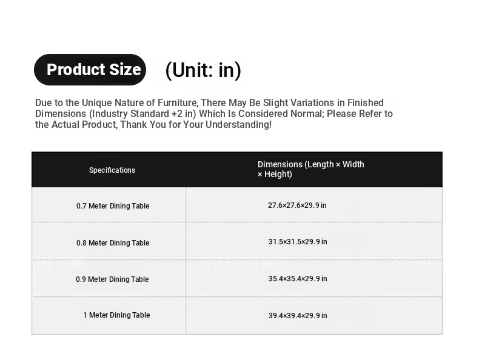Click the 1 Meter Dining Table row label
The image size is (479, 354).
pos(116,315)
